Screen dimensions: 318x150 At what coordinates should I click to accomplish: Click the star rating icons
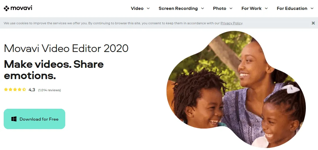[15, 90]
